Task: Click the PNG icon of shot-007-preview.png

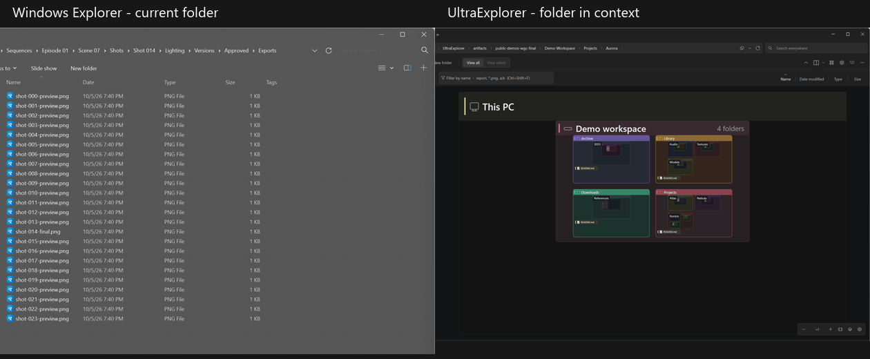Action: click(x=10, y=164)
